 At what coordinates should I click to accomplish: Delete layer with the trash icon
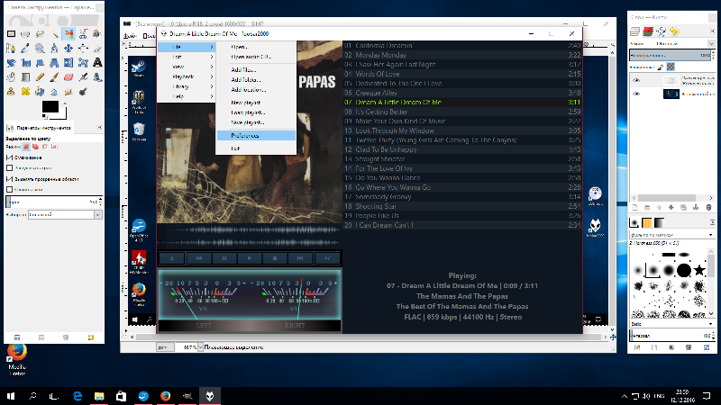pos(708,208)
